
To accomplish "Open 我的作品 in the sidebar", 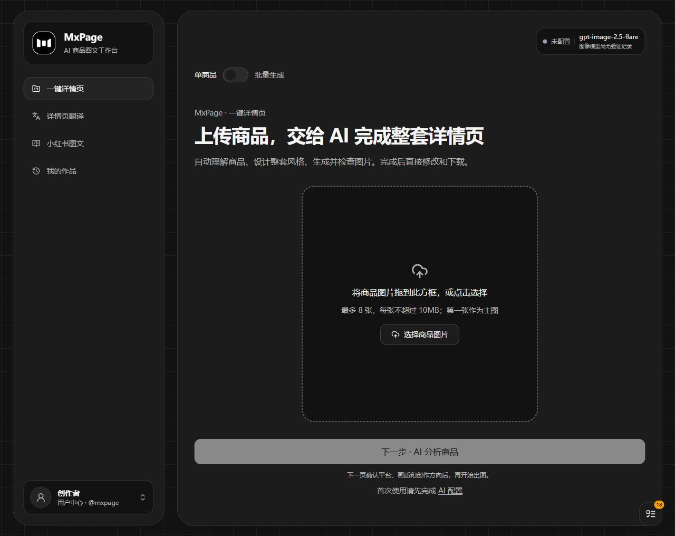I will point(89,171).
